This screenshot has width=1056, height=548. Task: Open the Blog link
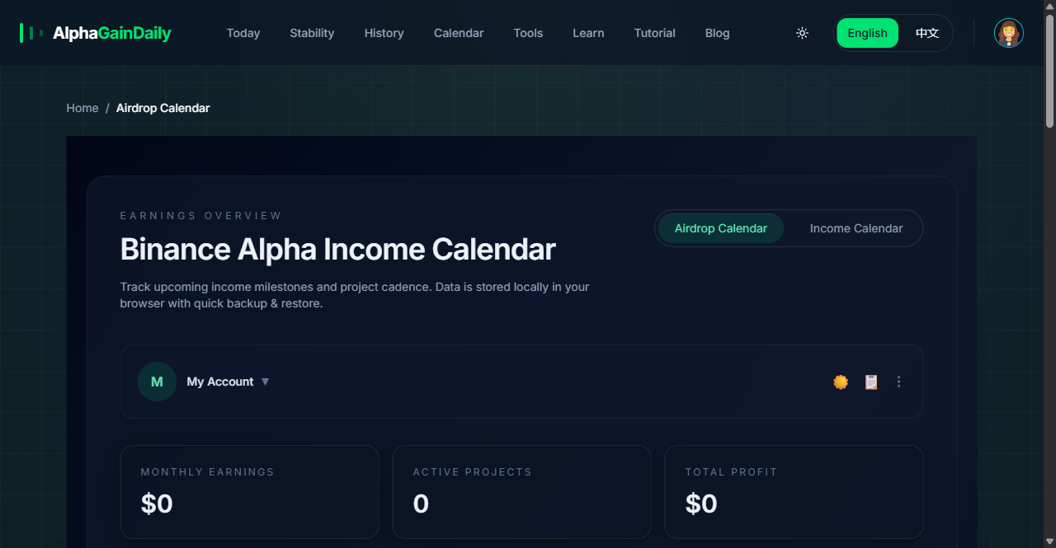pos(717,33)
